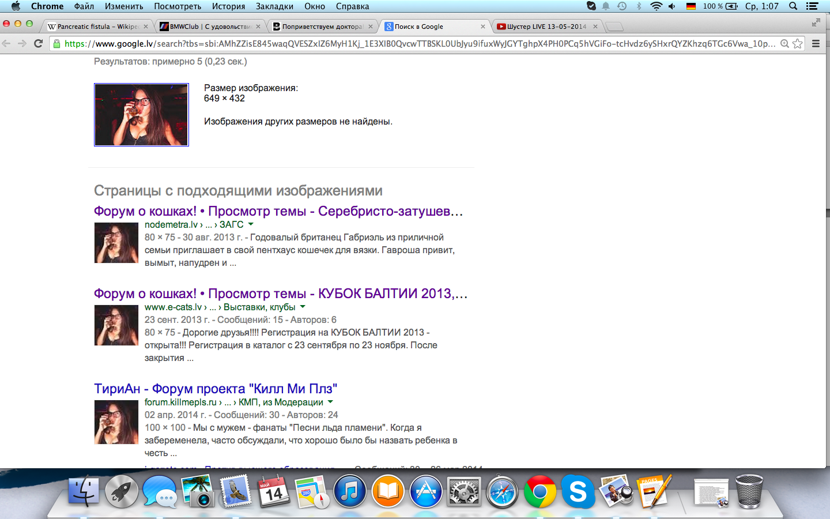
Task: Open Skype from the Dock
Action: pyautogui.click(x=578, y=491)
